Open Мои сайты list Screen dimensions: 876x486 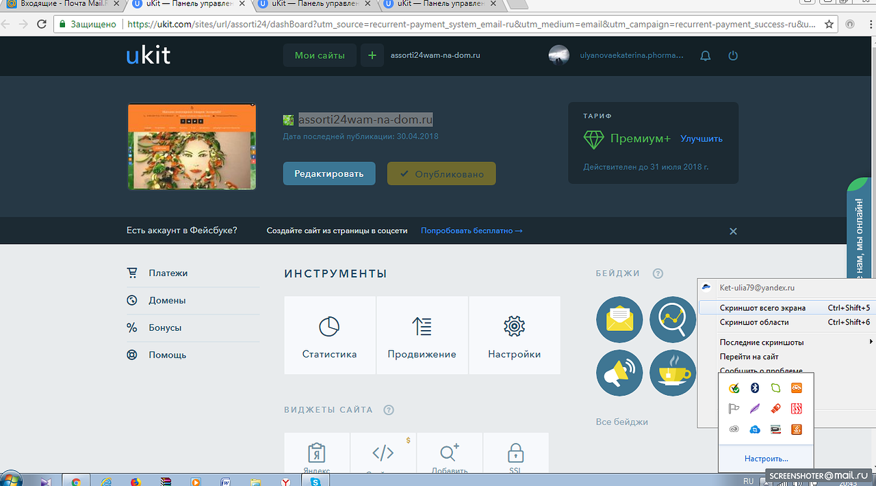click(320, 55)
